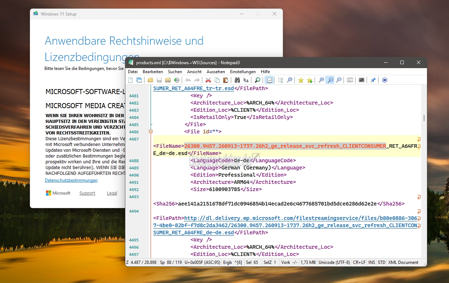This screenshot has width=449, height=283.
Task: Collapse the File id fold marker
Action: click(151, 132)
